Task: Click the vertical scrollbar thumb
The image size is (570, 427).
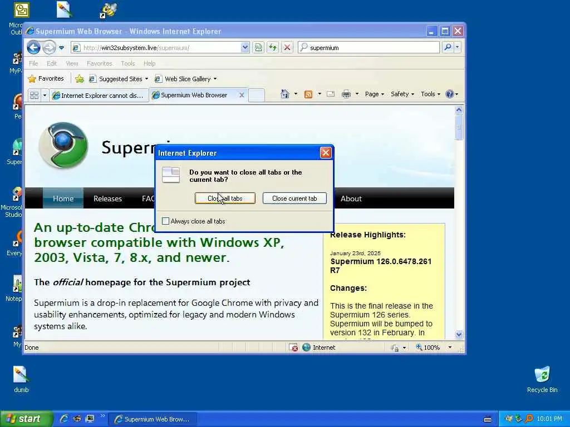Action: 459,127
